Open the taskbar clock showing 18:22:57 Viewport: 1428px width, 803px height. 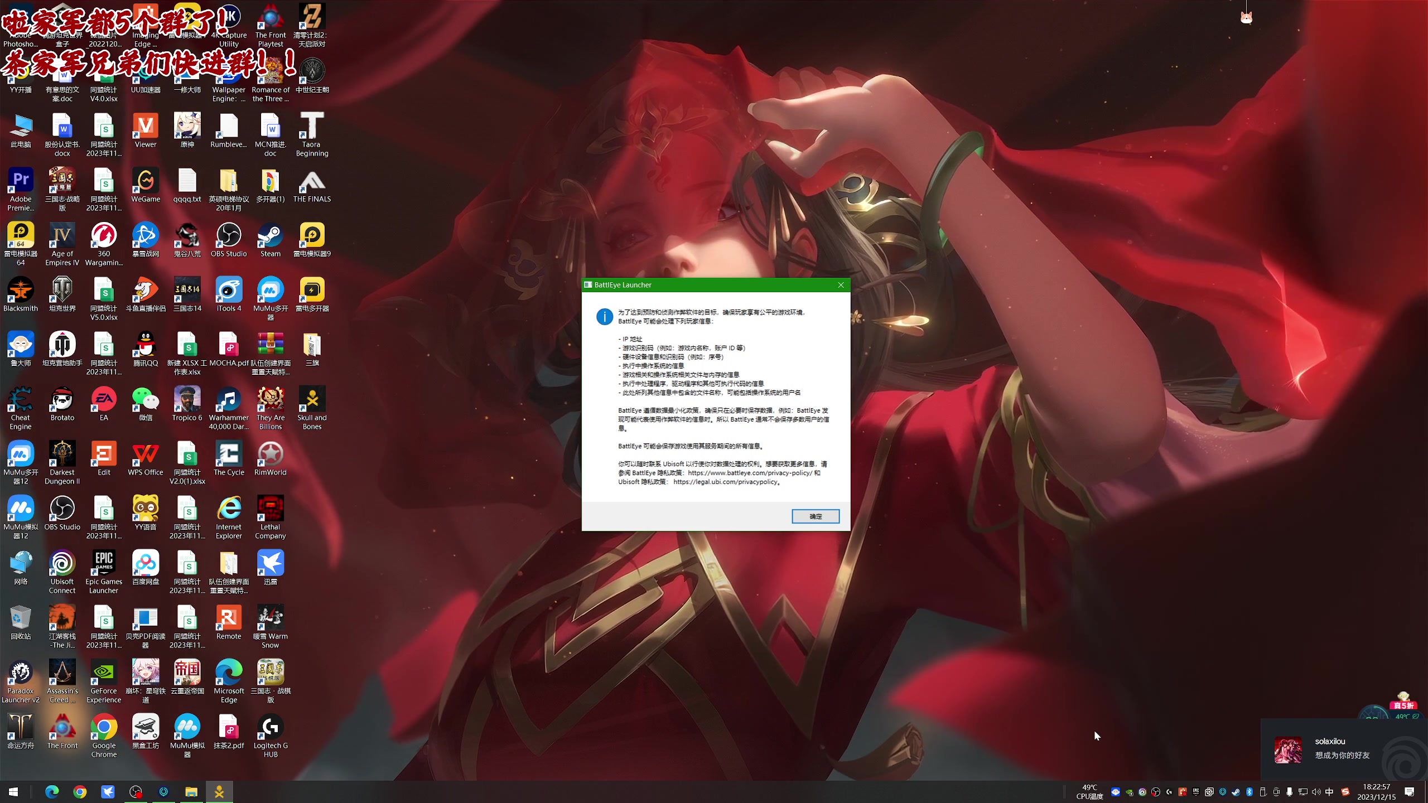(1376, 792)
